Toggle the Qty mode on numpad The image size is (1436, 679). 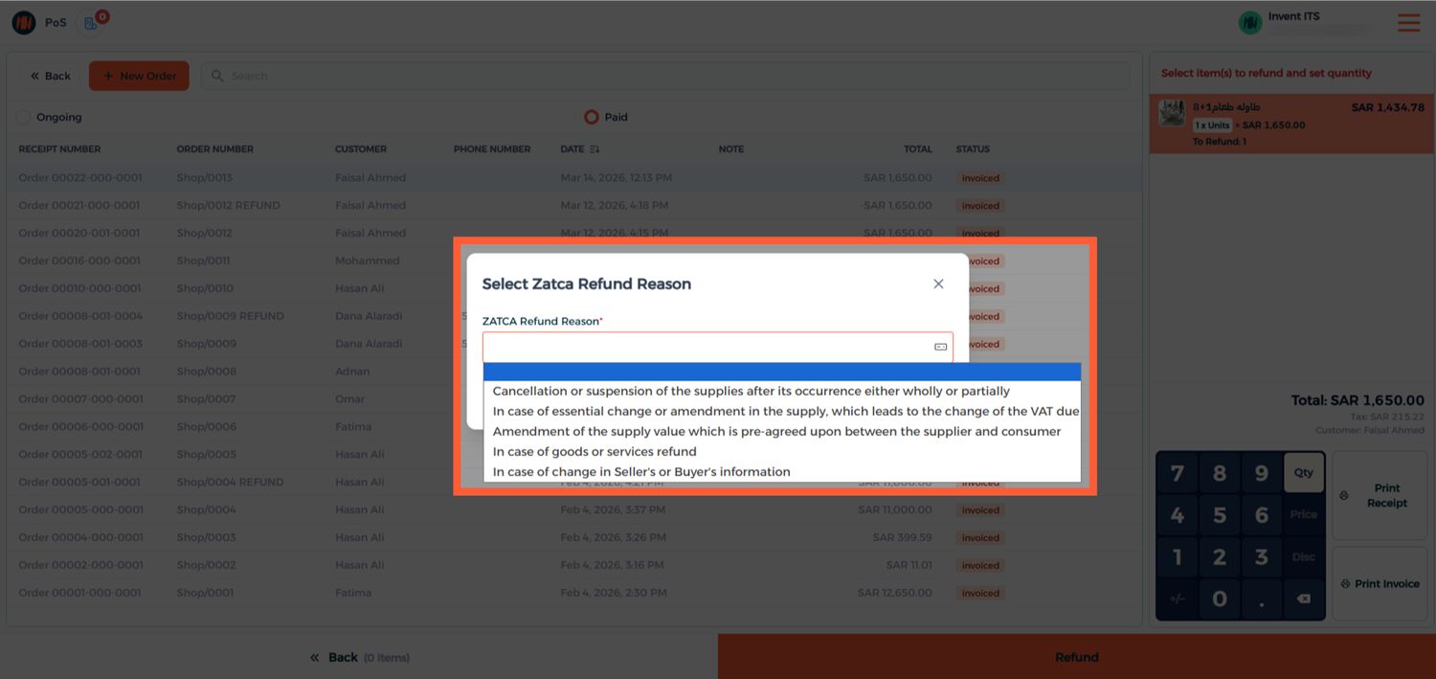click(1303, 473)
